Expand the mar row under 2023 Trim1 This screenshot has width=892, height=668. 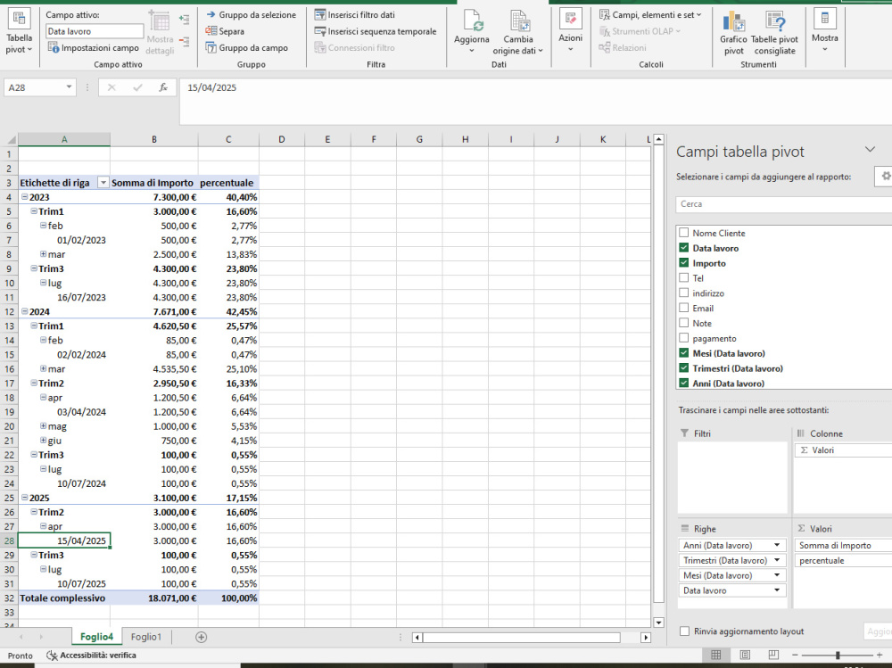[43, 254]
